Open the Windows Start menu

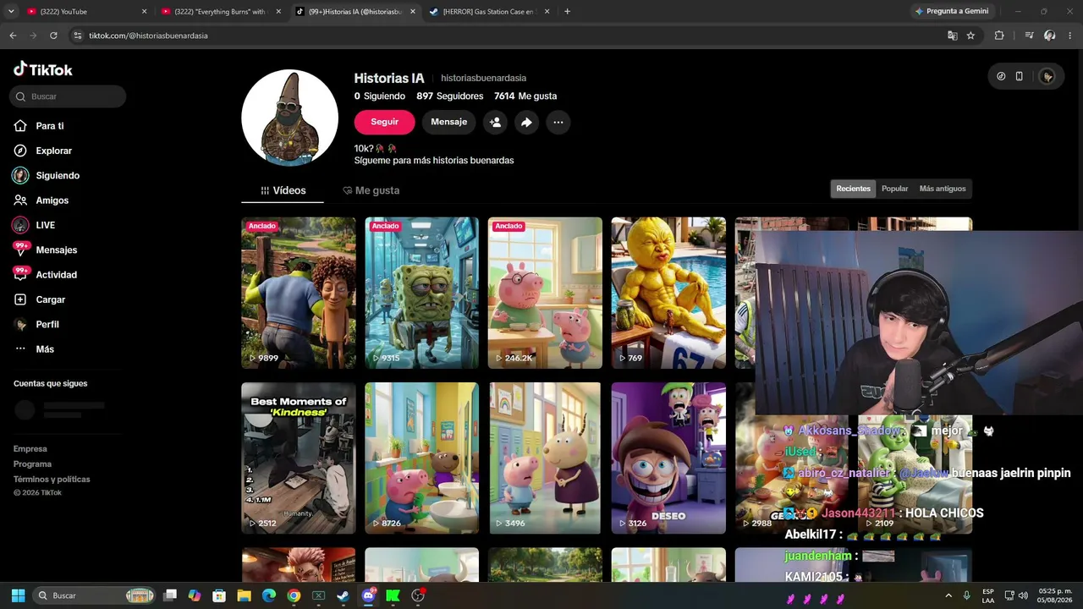[19, 595]
